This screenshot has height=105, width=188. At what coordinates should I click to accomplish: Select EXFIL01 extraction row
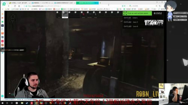tap(143, 18)
